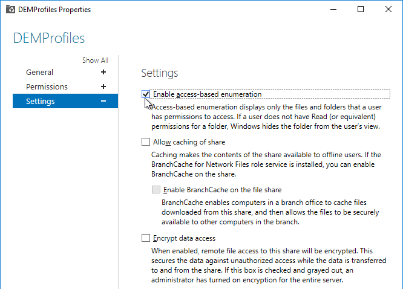Screen dimensions: 403x289
Task: Click the Encrypt data access label
Action: click(185, 238)
